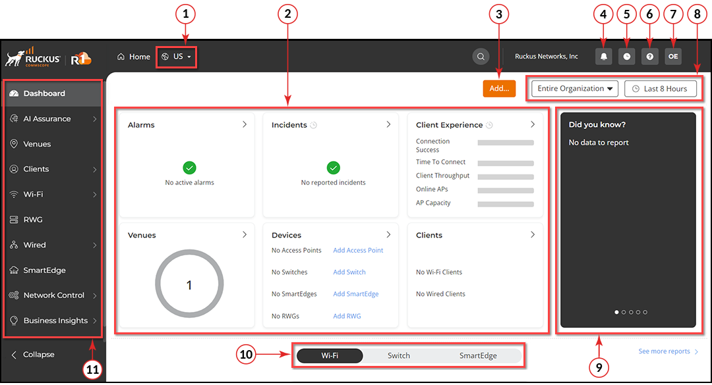Switch to the SmartEdge tab
Image resolution: width=712 pixels, height=385 pixels.
coord(478,355)
